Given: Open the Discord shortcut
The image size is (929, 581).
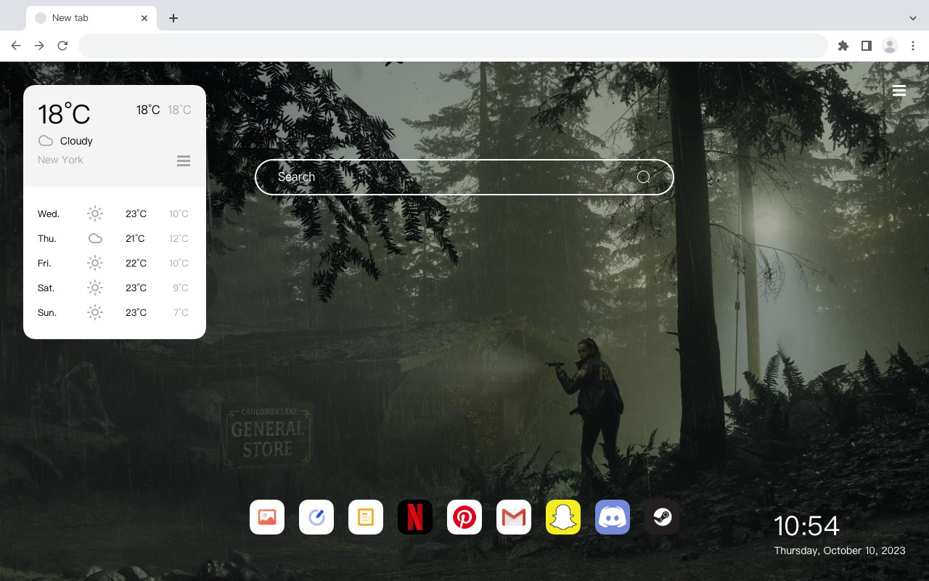Looking at the screenshot, I should (613, 517).
